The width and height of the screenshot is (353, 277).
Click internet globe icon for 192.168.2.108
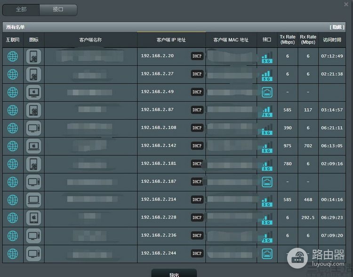13,128
